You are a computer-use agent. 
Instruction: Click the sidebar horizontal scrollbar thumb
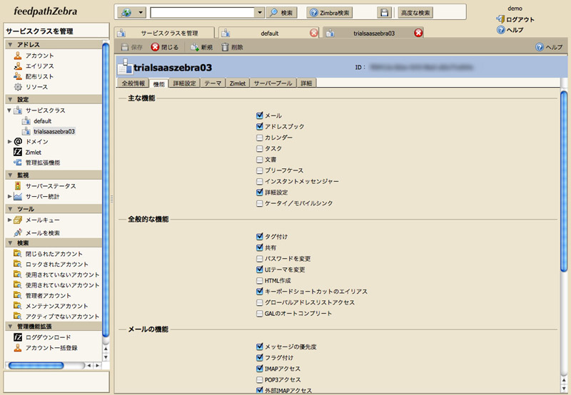click(36, 365)
